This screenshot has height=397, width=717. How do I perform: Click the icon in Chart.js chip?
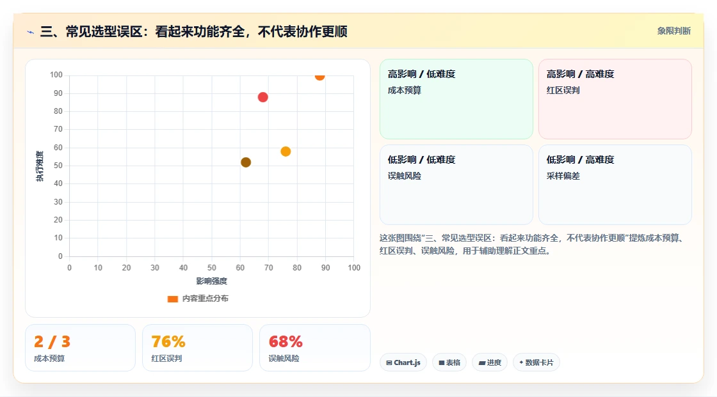(x=389, y=362)
